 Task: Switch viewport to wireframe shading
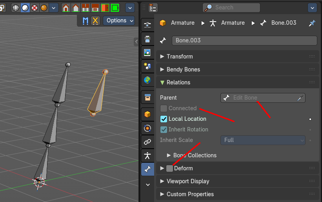point(16,8)
